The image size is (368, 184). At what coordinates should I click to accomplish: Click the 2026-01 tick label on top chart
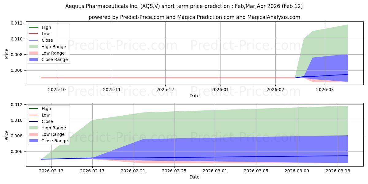coord(220,90)
